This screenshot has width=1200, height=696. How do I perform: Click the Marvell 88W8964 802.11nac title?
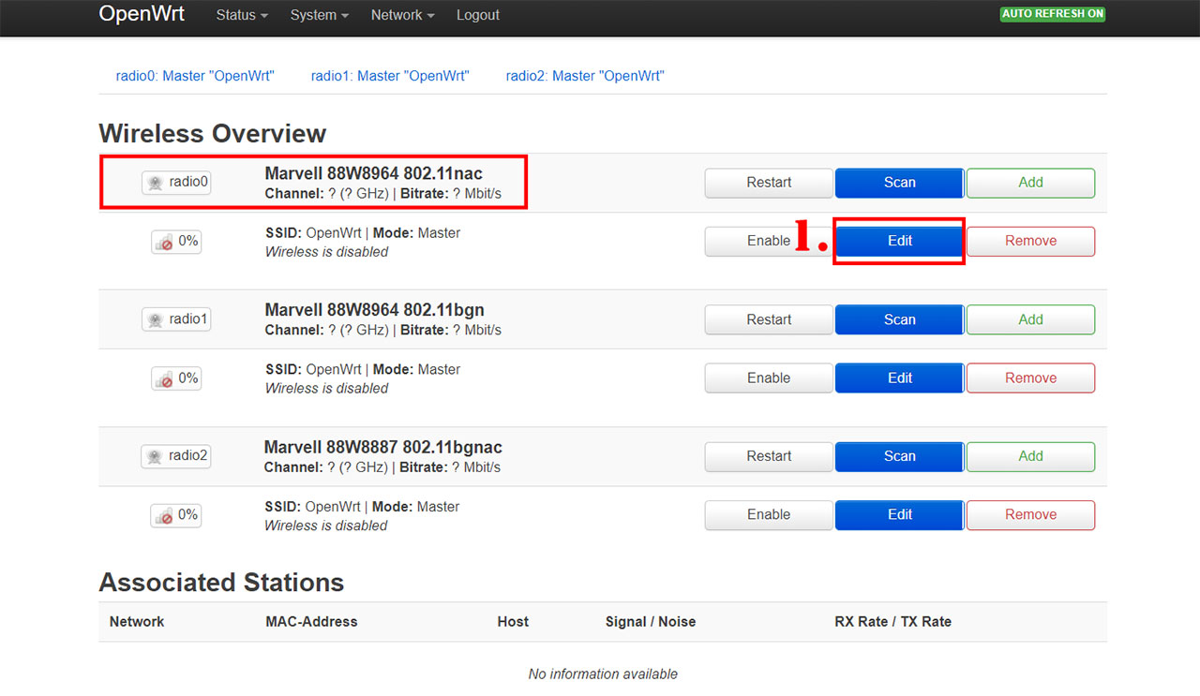pos(374,173)
